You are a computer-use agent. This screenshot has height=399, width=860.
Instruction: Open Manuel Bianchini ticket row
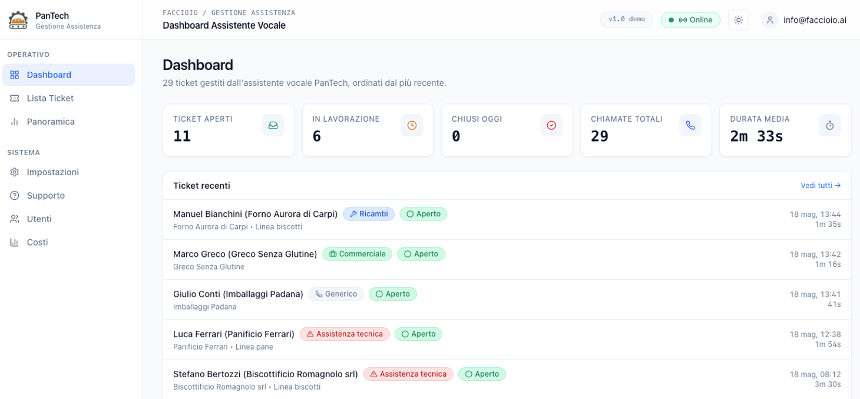click(507, 219)
